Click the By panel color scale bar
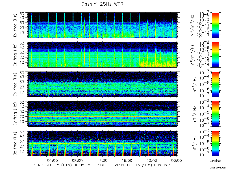Image resolution: width=226 pixels, height=169 pixels. pyautogui.click(x=216, y=114)
